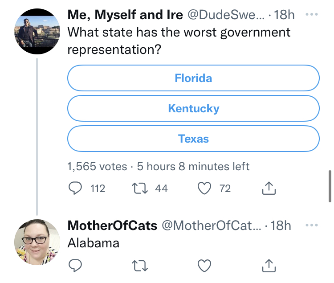
Task: Vote for Kentucky in the poll
Action: click(193, 108)
